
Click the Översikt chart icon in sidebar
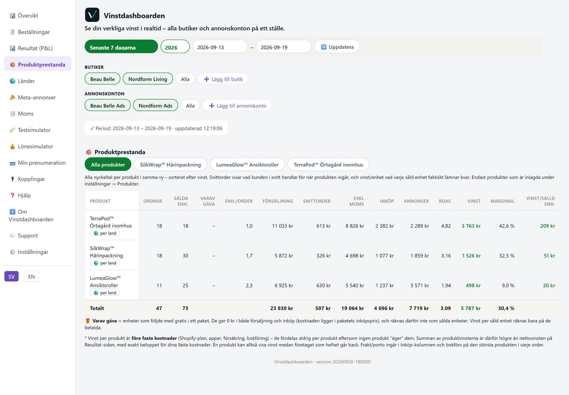[x=12, y=16]
